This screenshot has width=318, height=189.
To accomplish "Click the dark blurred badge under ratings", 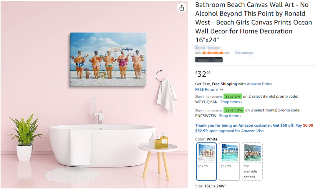I will coord(209,59).
